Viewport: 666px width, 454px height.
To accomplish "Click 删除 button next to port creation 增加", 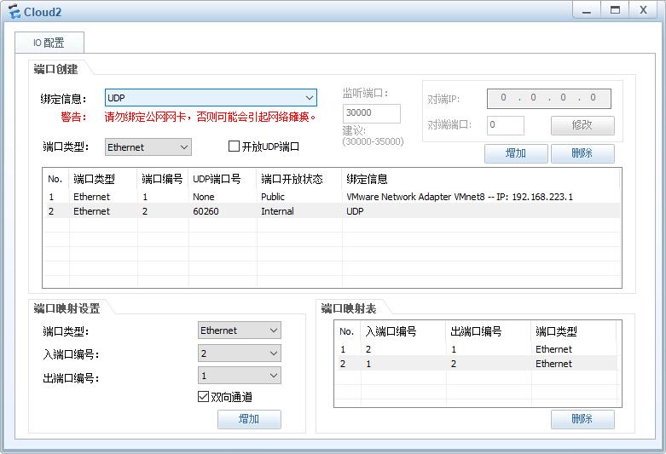I will [x=582, y=153].
